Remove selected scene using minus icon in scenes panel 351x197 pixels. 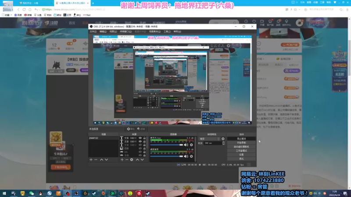pyautogui.click(x=96, y=160)
